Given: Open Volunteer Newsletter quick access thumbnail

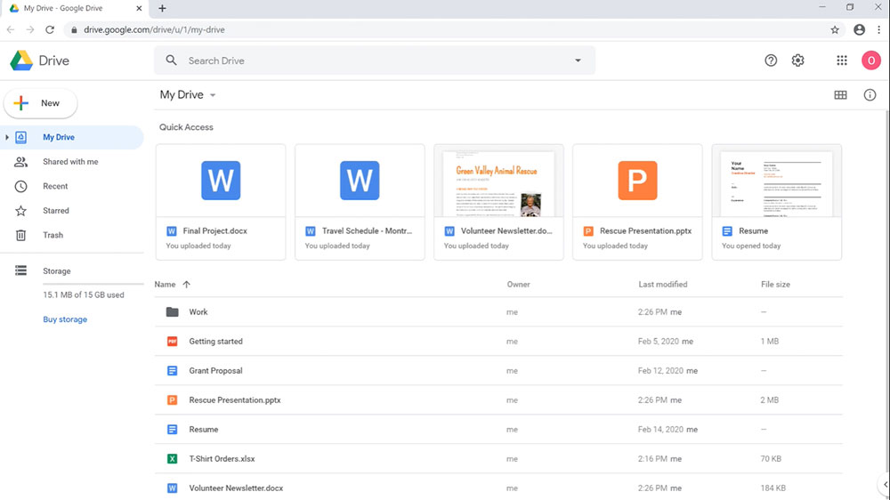Looking at the screenshot, I should click(499, 181).
